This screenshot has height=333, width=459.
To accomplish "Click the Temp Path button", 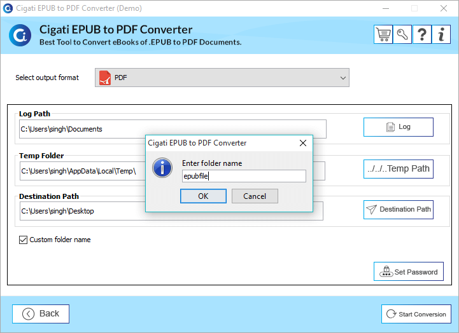I will 399,169.
